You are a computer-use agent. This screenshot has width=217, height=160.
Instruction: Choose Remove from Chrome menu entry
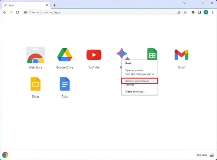pos(139,81)
